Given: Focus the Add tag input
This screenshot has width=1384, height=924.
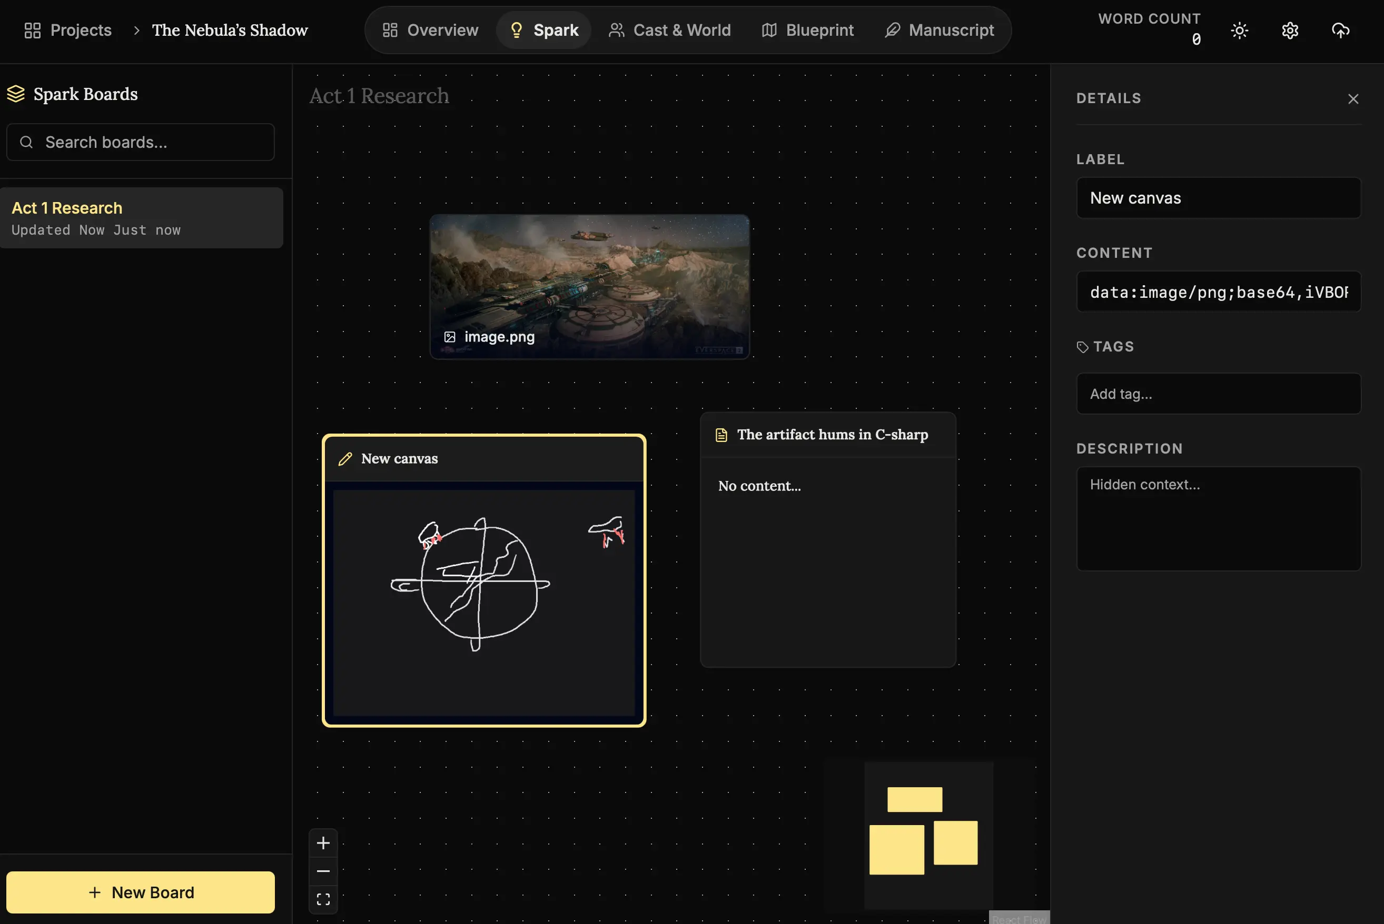Looking at the screenshot, I should coord(1218,394).
